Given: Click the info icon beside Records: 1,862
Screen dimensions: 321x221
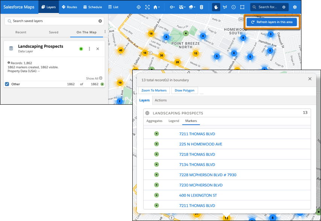Looking at the screenshot, I should click(9, 63).
